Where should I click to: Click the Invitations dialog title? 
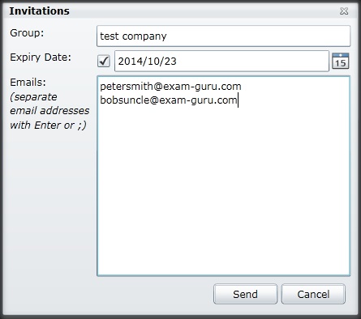pyautogui.click(x=39, y=11)
